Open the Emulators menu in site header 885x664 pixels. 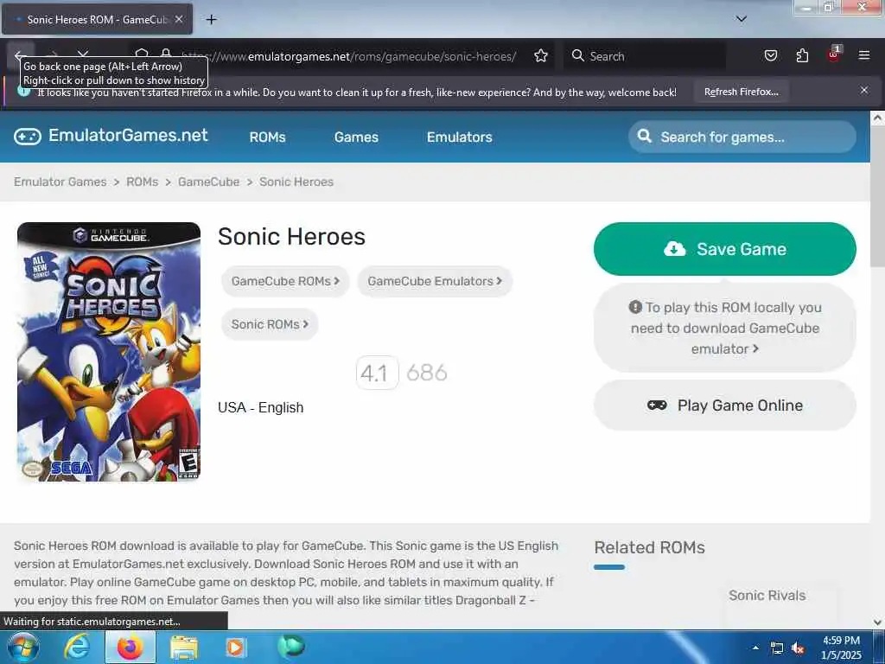coord(460,137)
